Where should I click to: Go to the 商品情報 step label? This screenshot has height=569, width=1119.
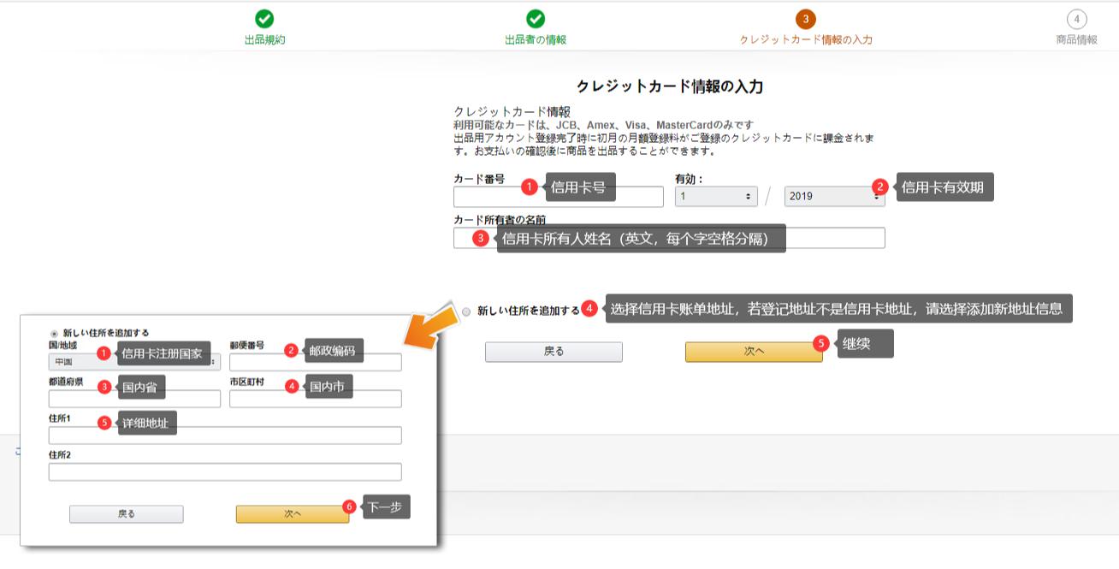point(1076,39)
